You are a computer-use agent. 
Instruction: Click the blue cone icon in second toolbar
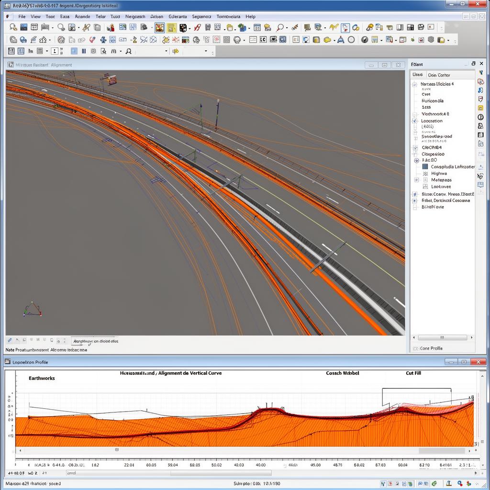(x=341, y=40)
